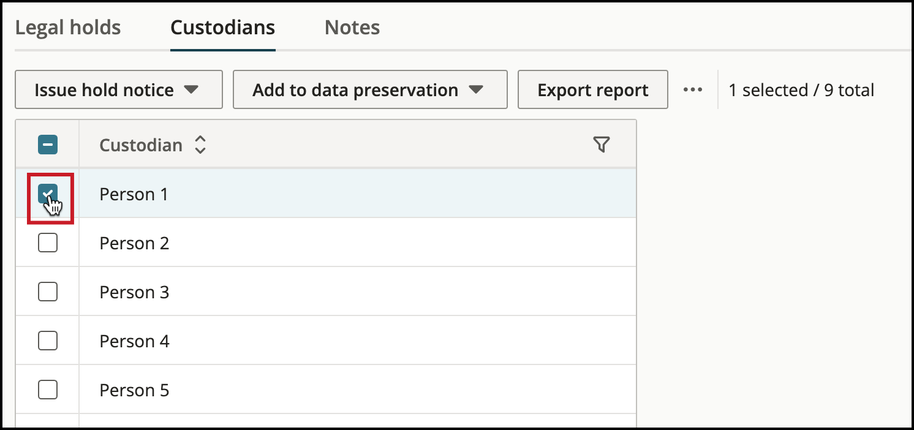
Task: Select the Person 3 checkbox
Action: click(x=48, y=292)
